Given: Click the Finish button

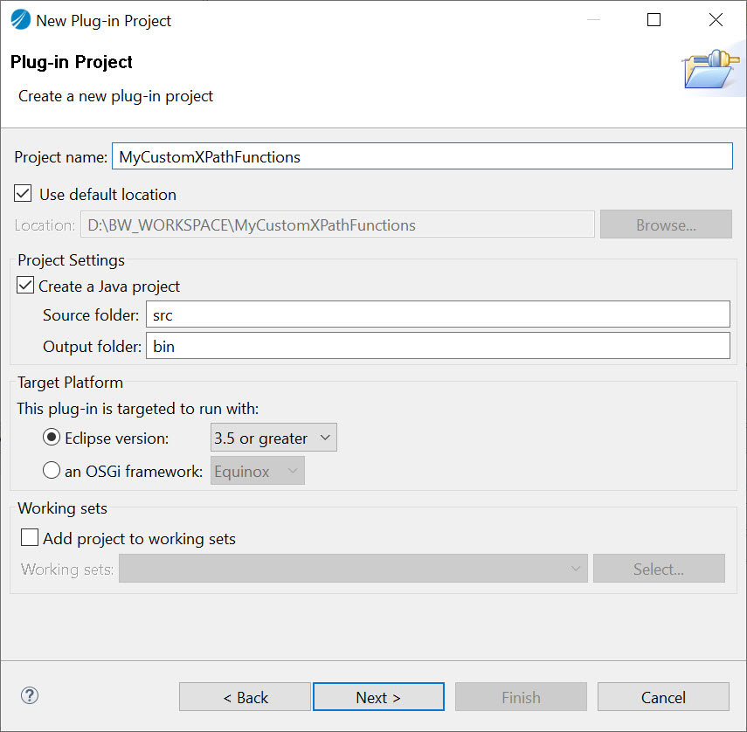Looking at the screenshot, I should tap(520, 697).
